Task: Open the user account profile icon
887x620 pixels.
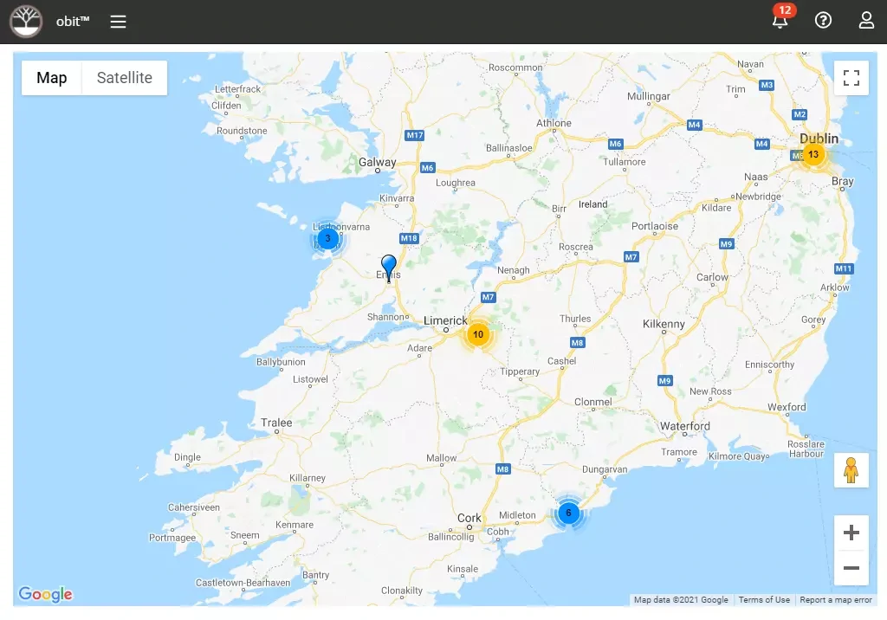Action: pos(866,21)
